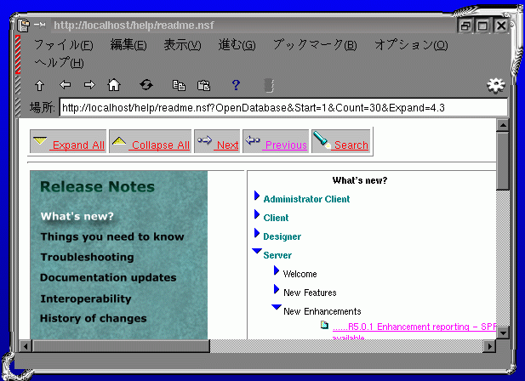Viewport: 525px width, 381px height.
Task: Go back with the left arrow icon
Action: 65,85
